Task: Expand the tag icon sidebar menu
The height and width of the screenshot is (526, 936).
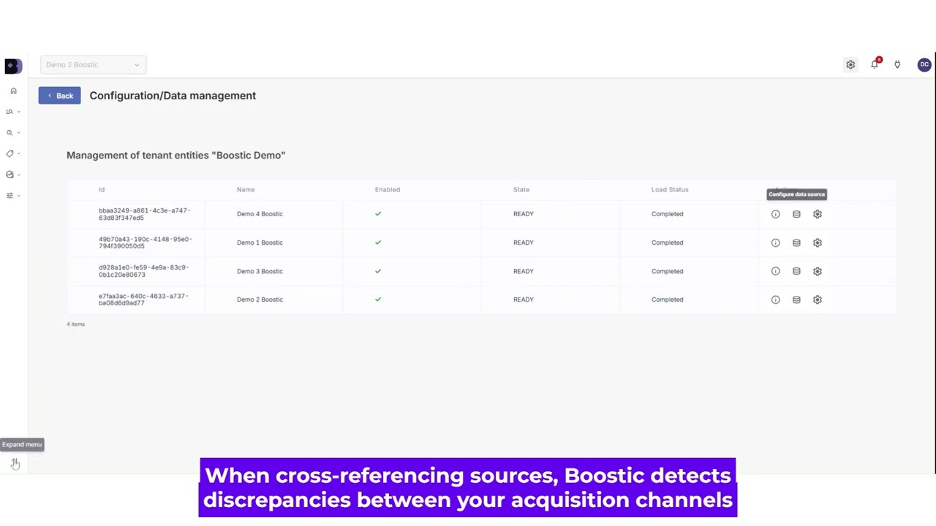Action: pos(12,153)
